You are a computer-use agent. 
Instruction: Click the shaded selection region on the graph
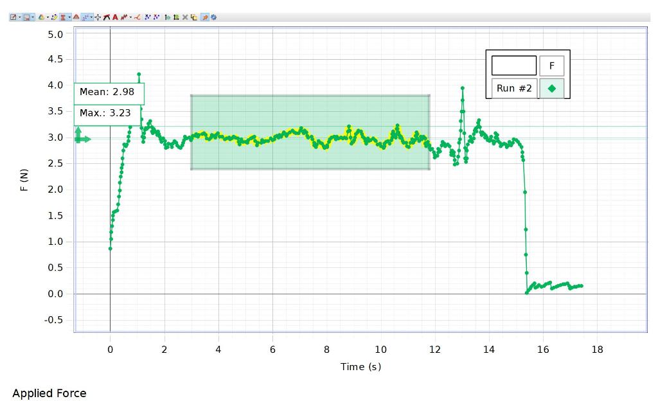point(308,132)
